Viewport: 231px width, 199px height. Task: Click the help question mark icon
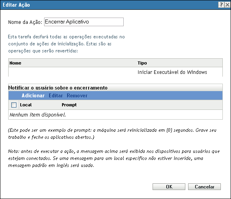point(221,5)
